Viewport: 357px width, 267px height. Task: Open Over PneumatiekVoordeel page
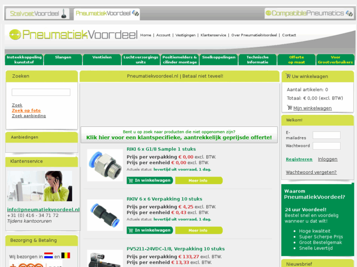click(x=254, y=35)
